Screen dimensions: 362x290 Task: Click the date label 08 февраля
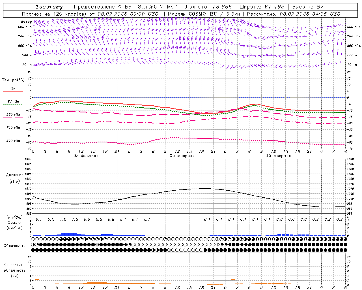coord(86,156)
